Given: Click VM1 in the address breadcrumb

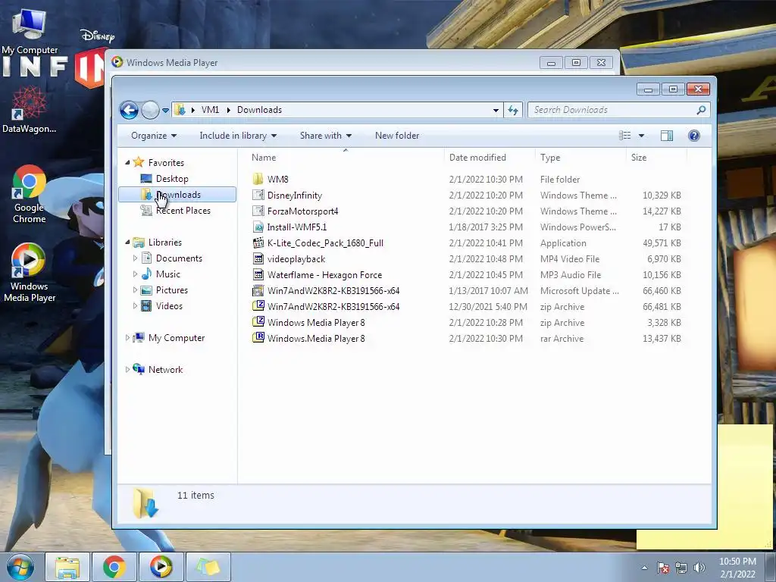Looking at the screenshot, I should coord(211,110).
